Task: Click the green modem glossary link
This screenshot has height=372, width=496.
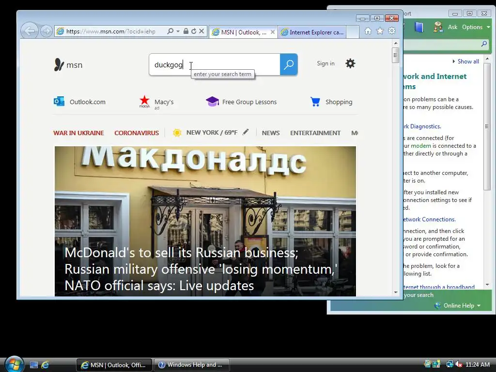Action: pyautogui.click(x=421, y=146)
